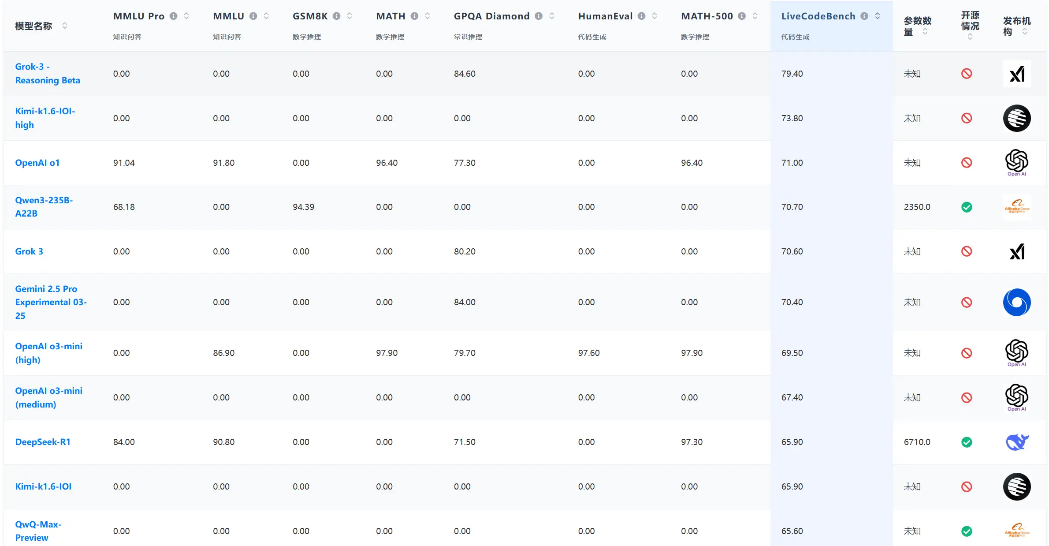Click the DeepSeek whale logo in DeepSeek-R1 row
This screenshot has height=546, width=1049.
(1017, 442)
